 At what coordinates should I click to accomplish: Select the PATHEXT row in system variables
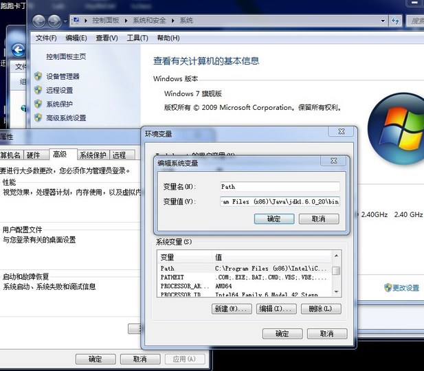(x=245, y=277)
